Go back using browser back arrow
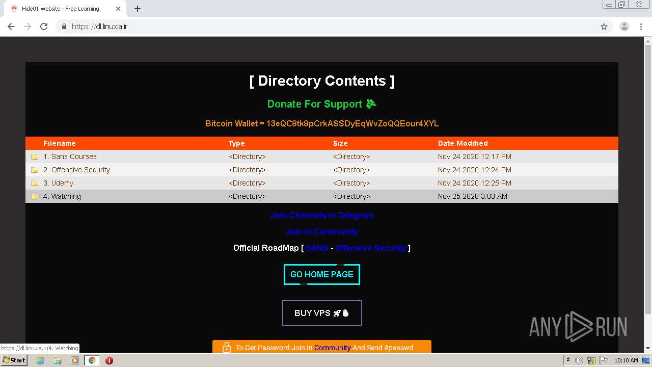The height and width of the screenshot is (367, 652). (11, 27)
